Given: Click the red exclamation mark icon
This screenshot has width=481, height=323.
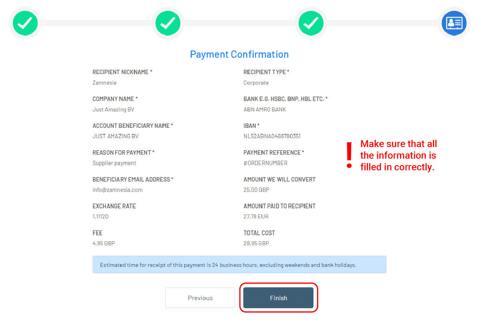Looking at the screenshot, I should click(x=349, y=155).
